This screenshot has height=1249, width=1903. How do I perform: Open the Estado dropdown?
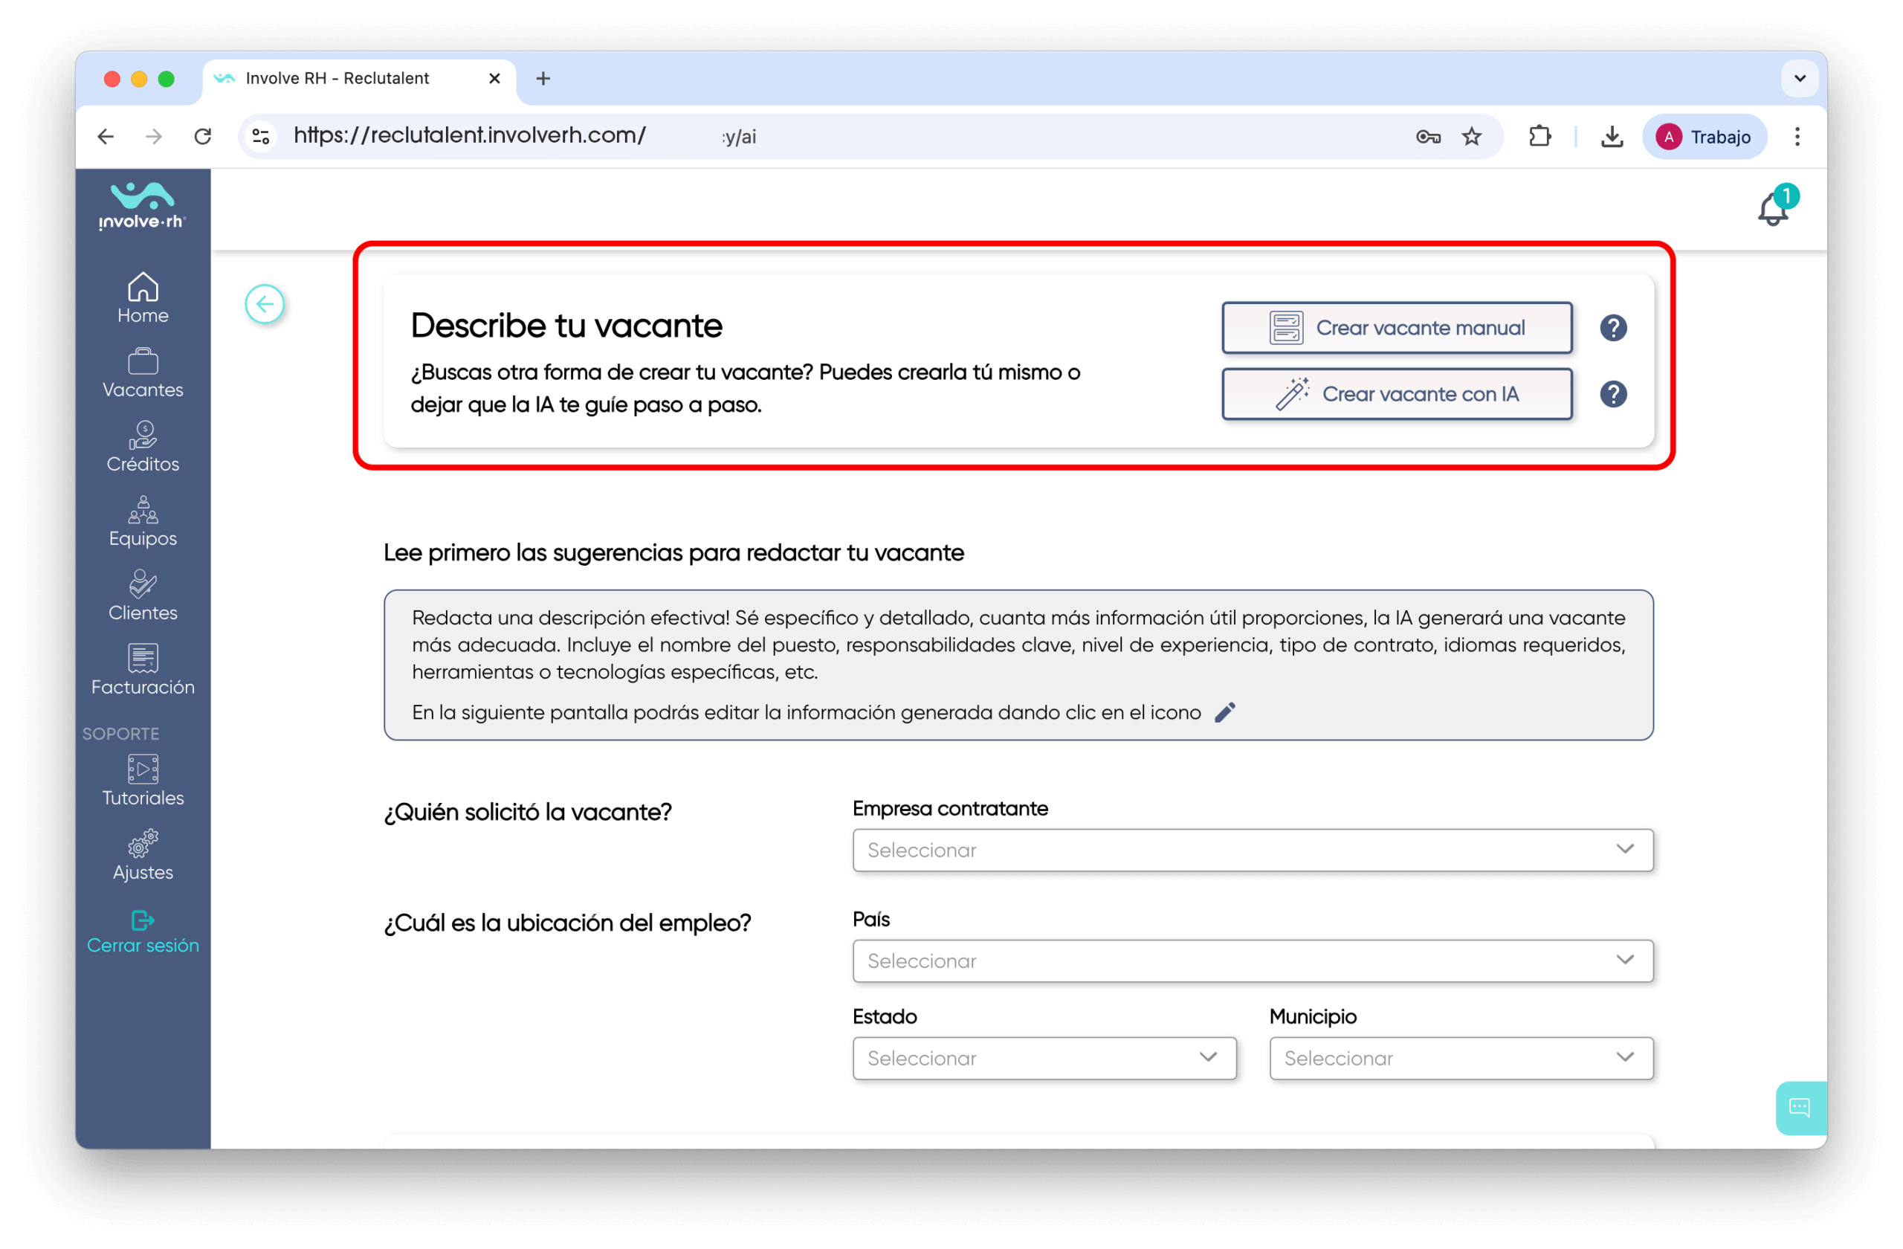[x=1044, y=1058]
